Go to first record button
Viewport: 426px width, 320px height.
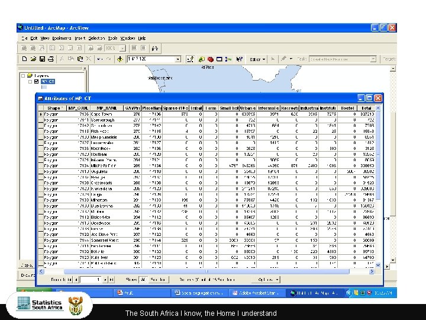[x=70, y=280]
